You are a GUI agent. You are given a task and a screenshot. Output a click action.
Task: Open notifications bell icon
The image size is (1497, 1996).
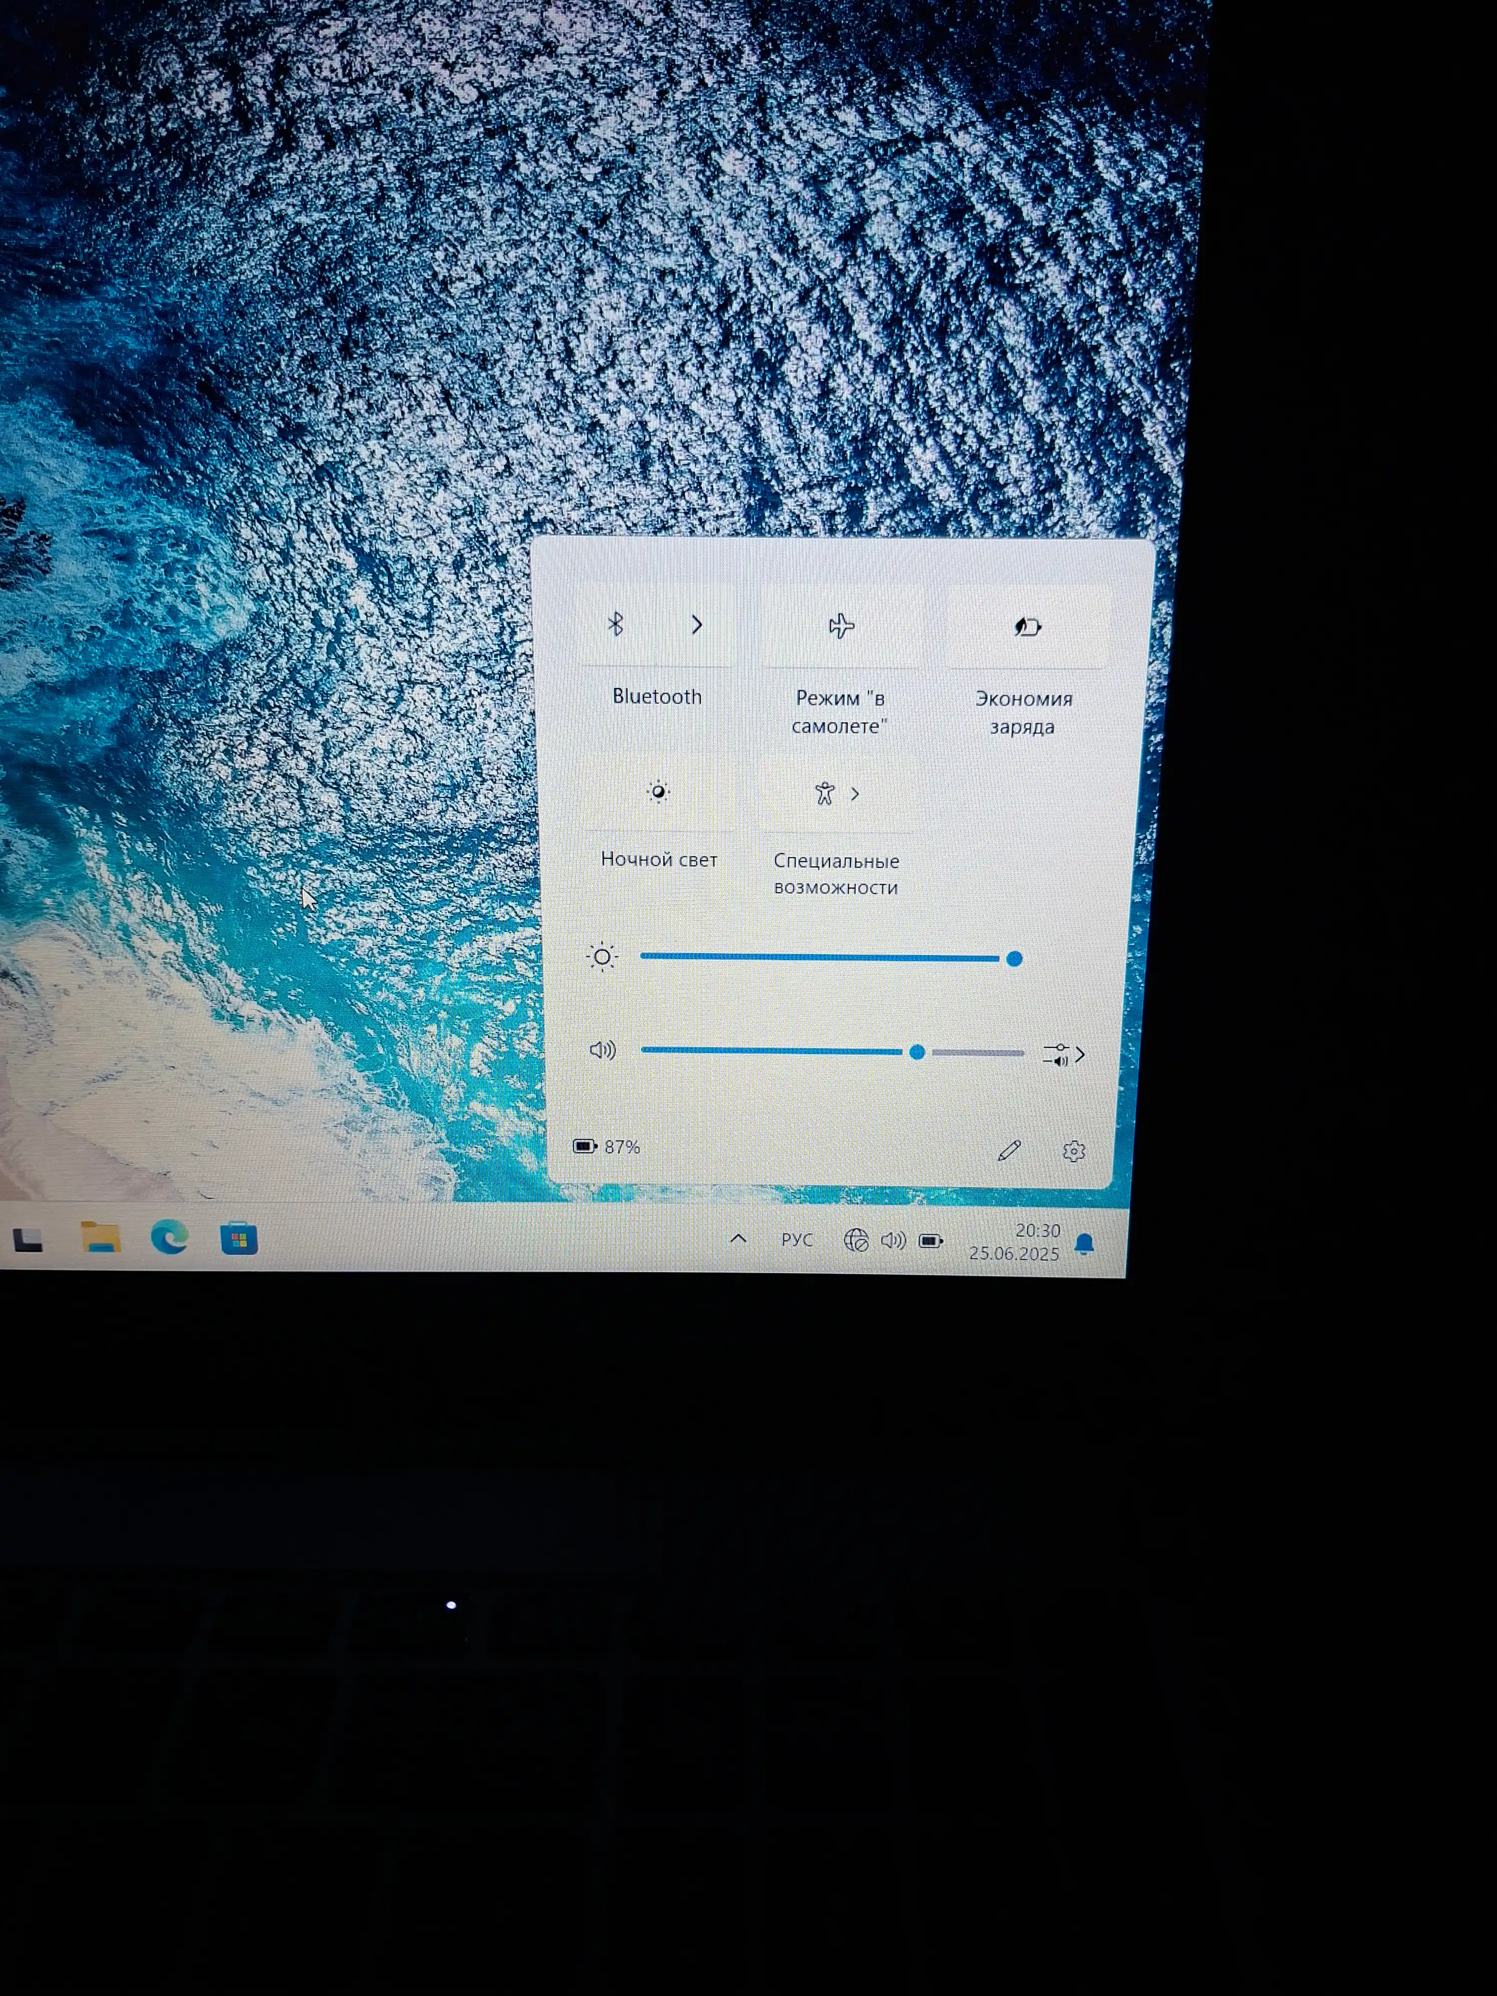(1085, 1245)
